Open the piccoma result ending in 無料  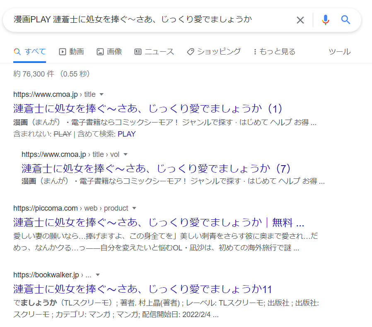[x=159, y=222]
